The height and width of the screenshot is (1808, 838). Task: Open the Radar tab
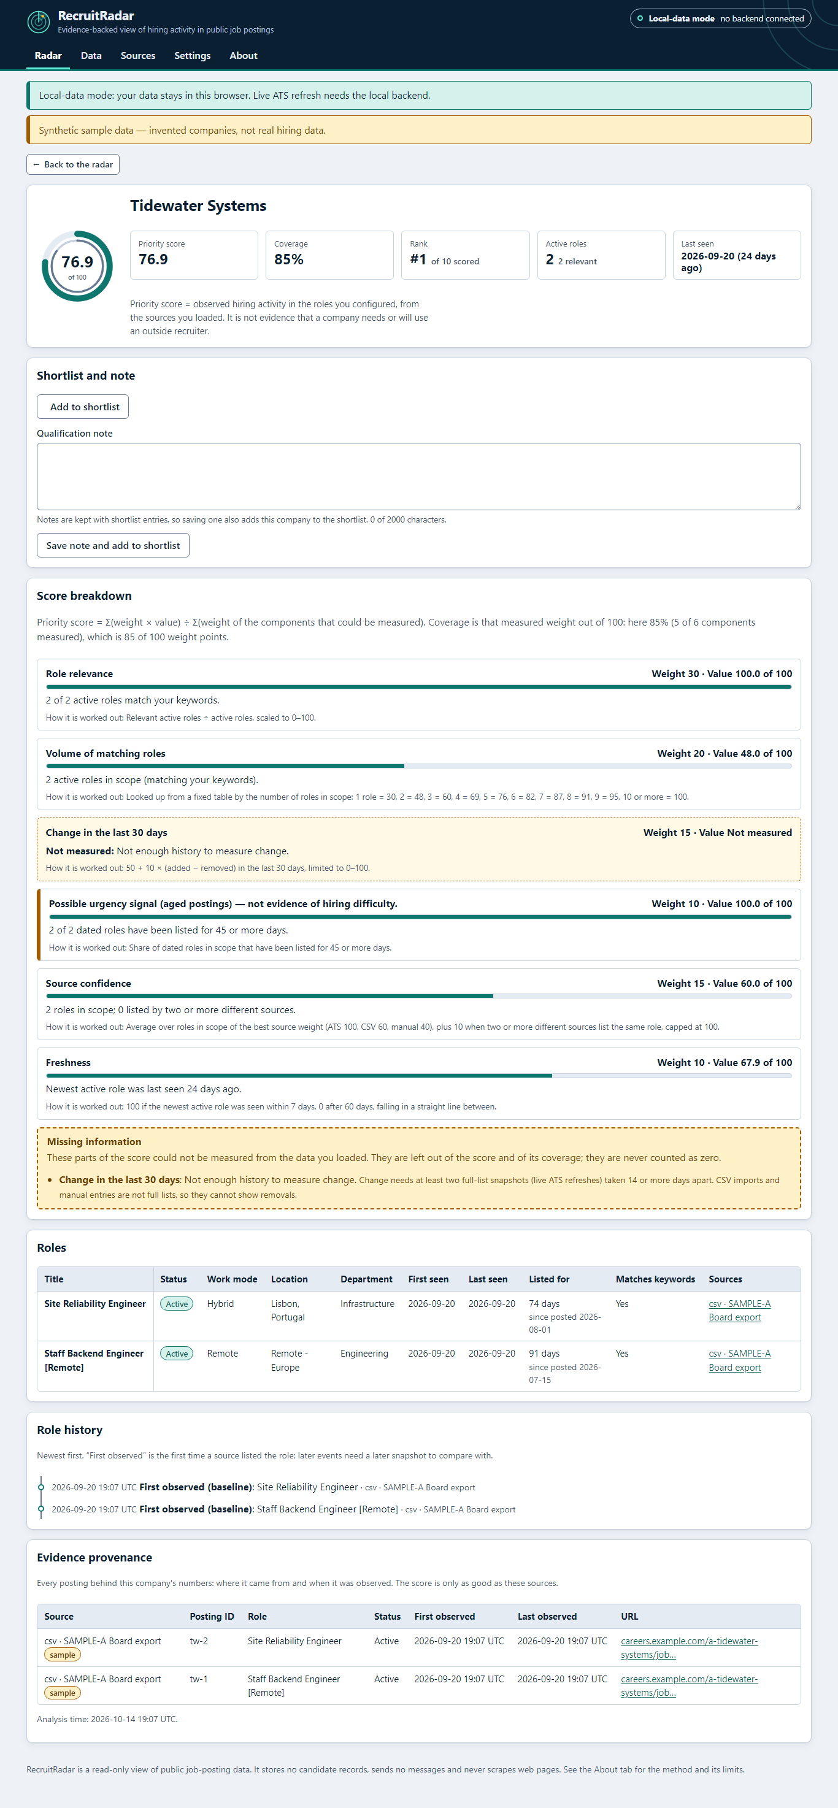[x=48, y=55]
